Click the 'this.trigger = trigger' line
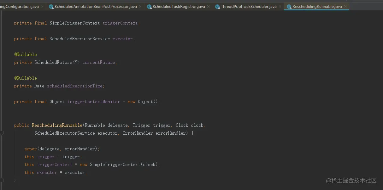This screenshot has width=383, height=190. pyautogui.click(x=53, y=157)
